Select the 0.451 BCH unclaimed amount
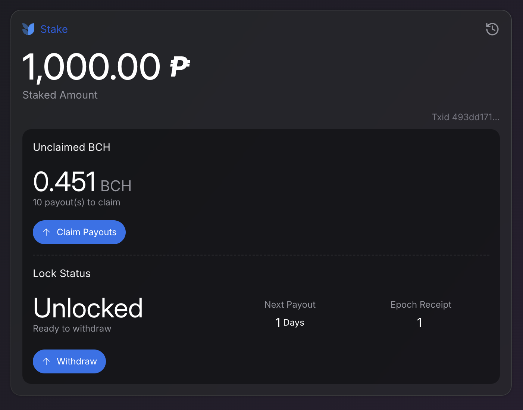Viewport: 523px width, 410px height. (x=82, y=182)
